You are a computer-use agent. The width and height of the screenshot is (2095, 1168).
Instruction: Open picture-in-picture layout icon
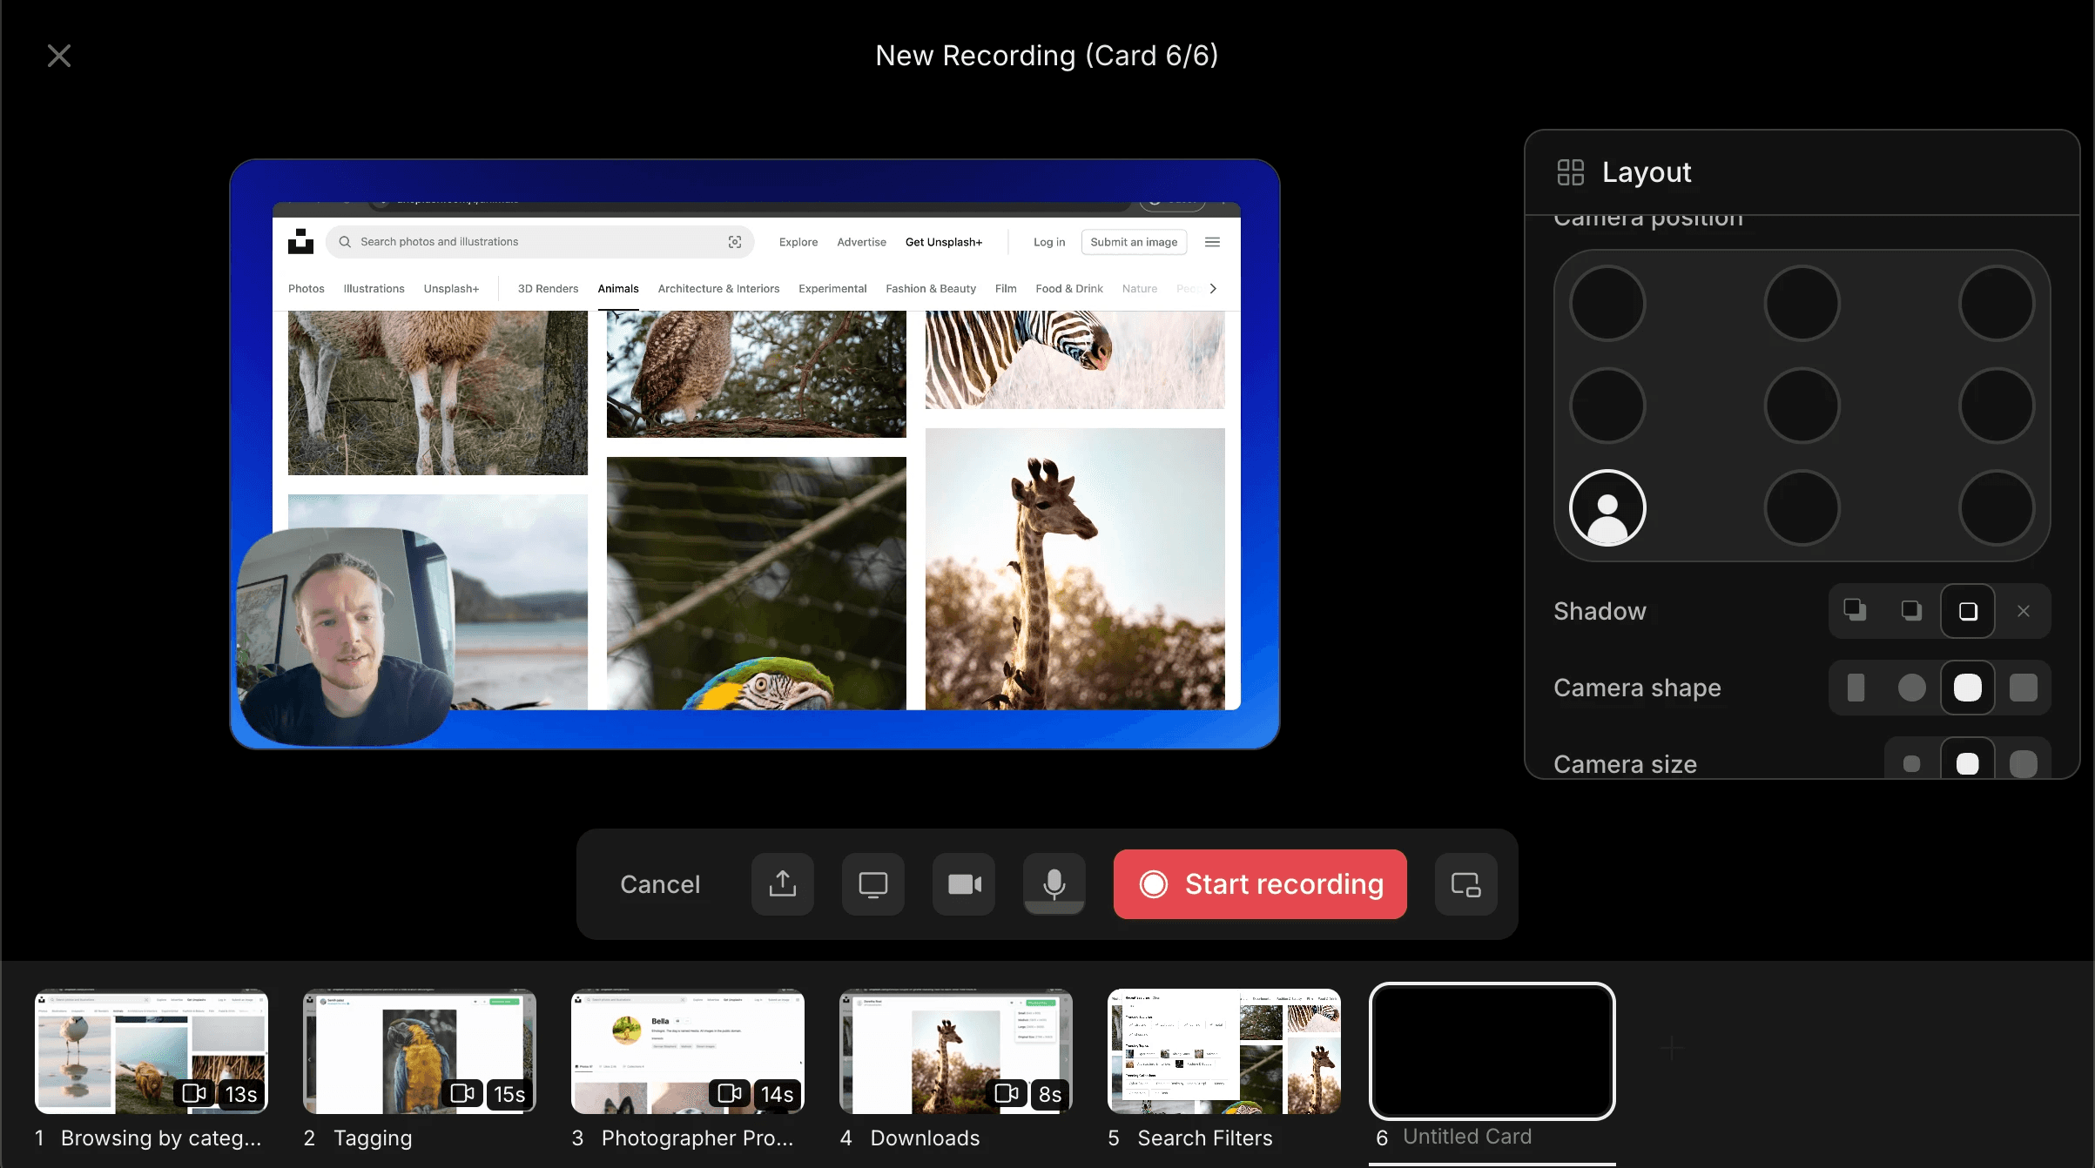point(1465,884)
